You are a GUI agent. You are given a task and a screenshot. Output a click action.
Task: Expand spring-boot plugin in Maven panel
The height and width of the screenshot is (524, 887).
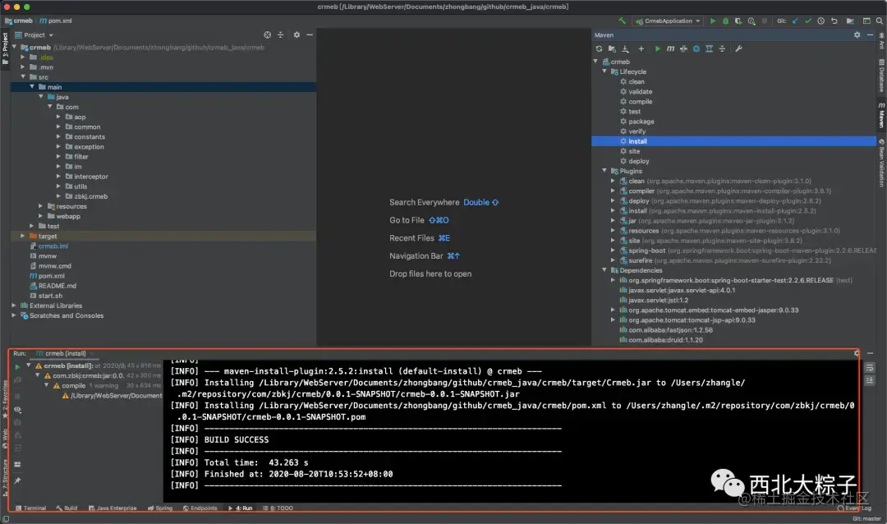[614, 251]
